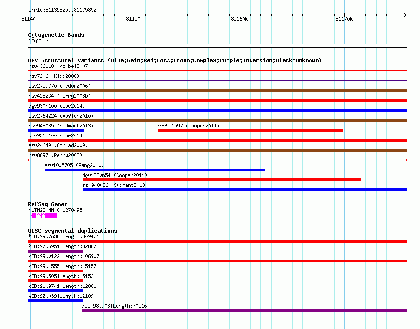
Task: Click the 81150k ruler tick label
Action: coord(134,19)
